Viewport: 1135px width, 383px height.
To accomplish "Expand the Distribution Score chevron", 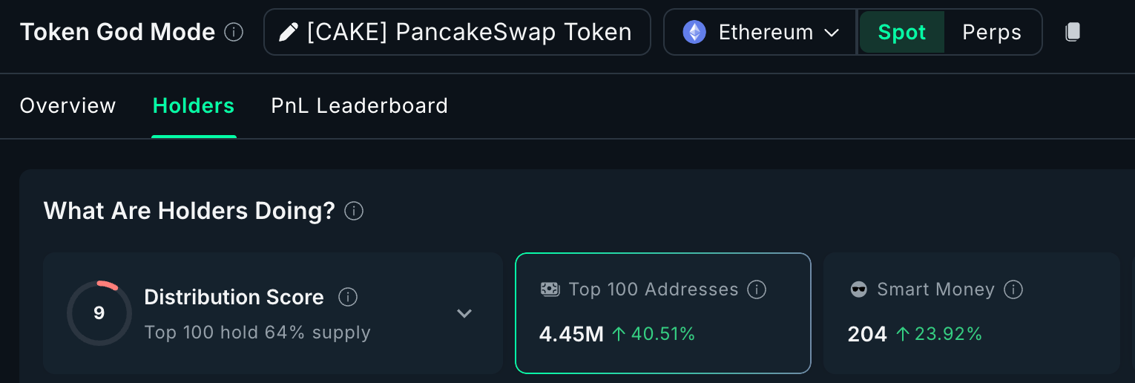I will 464,313.
